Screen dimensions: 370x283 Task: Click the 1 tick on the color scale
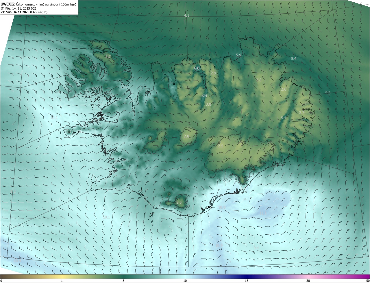(62, 281)
